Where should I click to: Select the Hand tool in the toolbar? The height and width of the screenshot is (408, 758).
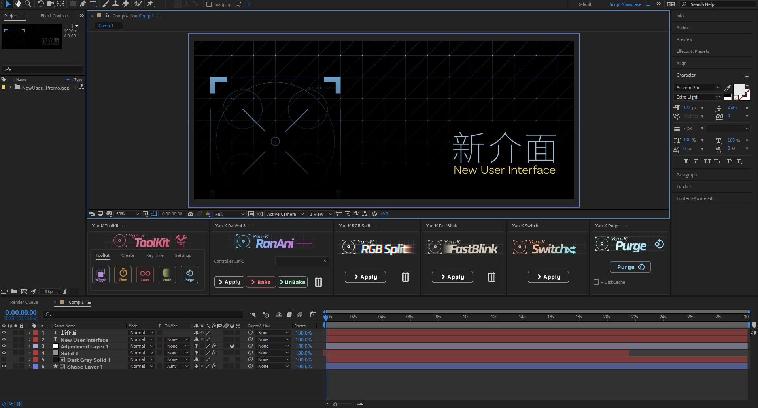(x=18, y=4)
